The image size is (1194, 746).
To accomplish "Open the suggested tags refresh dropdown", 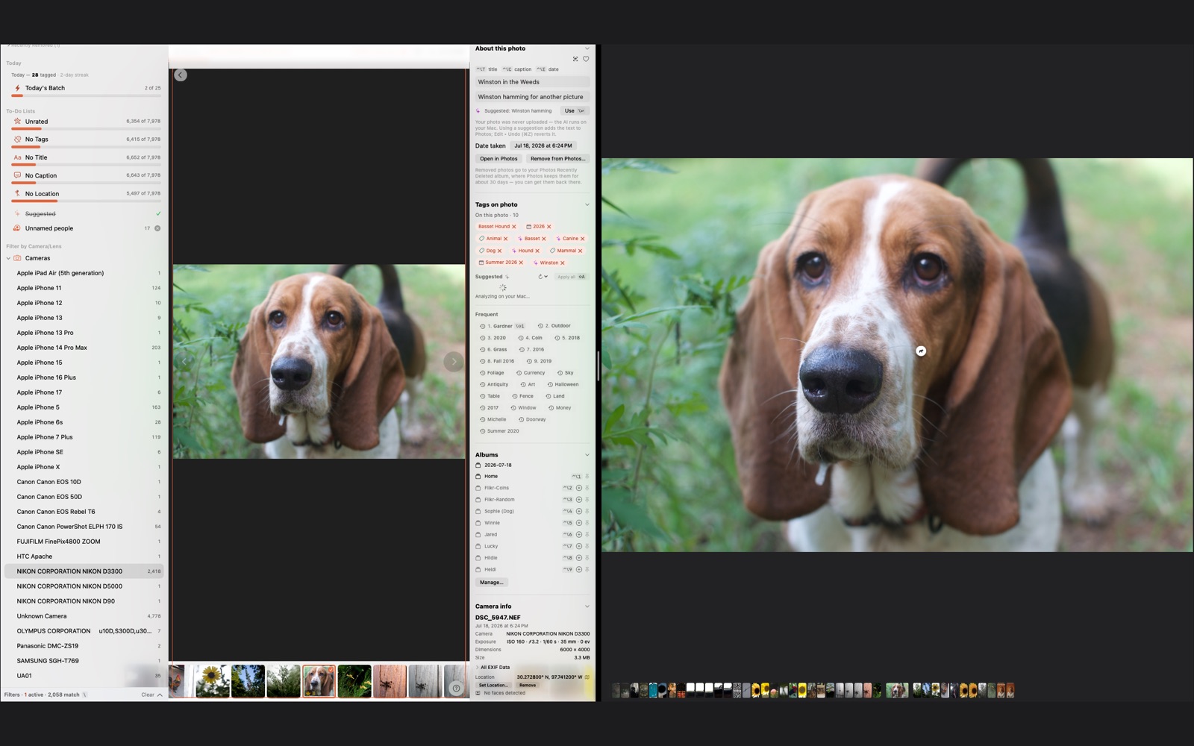I will click(x=543, y=277).
